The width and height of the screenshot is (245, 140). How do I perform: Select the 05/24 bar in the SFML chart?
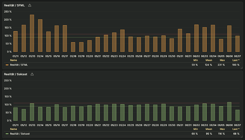tap(123, 41)
